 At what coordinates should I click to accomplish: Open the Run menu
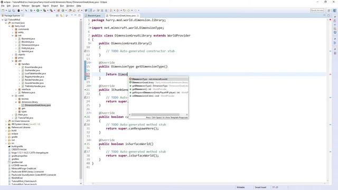point(62,6)
